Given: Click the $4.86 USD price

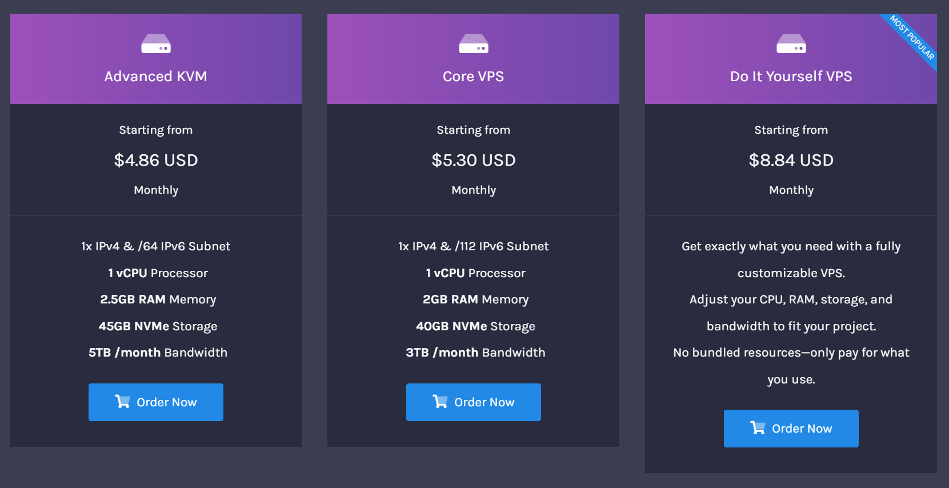Looking at the screenshot, I should pyautogui.click(x=156, y=160).
